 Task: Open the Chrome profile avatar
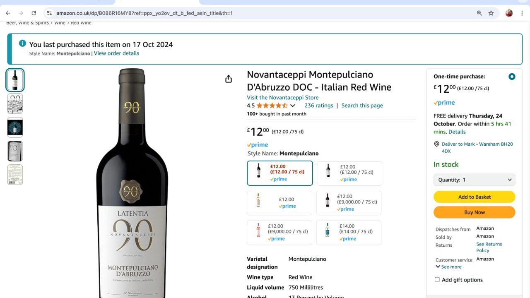point(509,13)
